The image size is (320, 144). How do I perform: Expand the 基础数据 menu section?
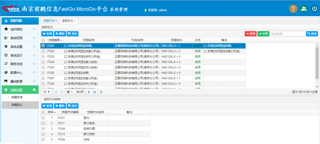tap(34, 81)
